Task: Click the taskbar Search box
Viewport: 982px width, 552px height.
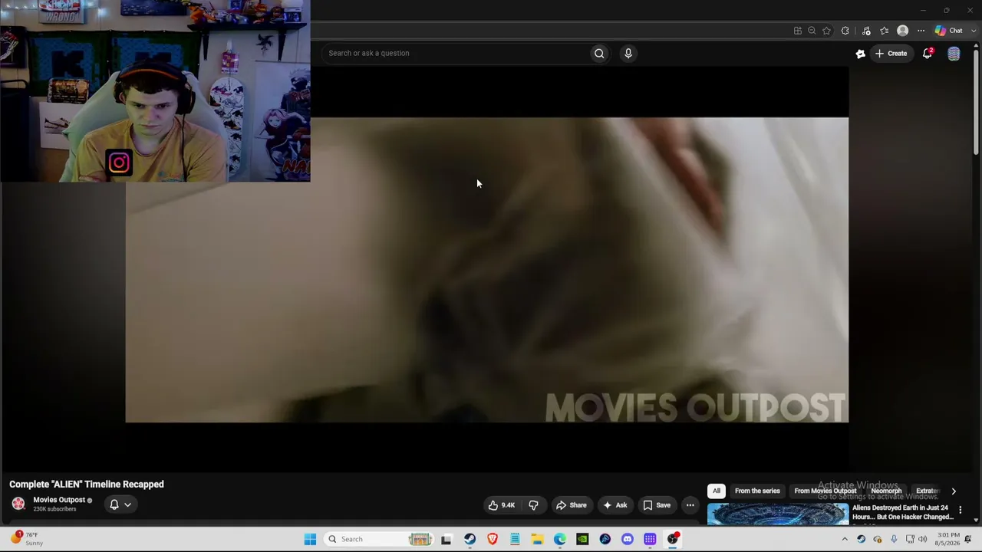Action: (x=377, y=539)
